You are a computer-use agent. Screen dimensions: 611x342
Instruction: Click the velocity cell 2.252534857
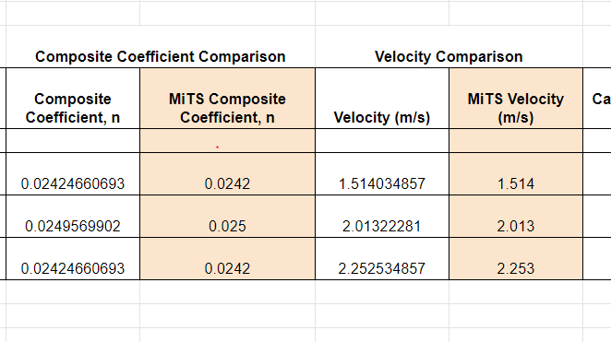[x=382, y=259]
